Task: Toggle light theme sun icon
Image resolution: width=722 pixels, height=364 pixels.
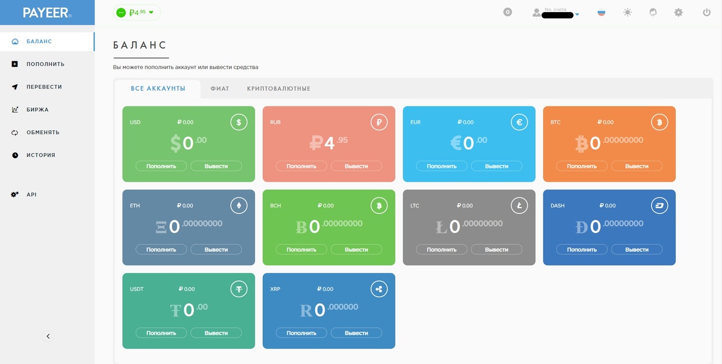Action: click(628, 12)
